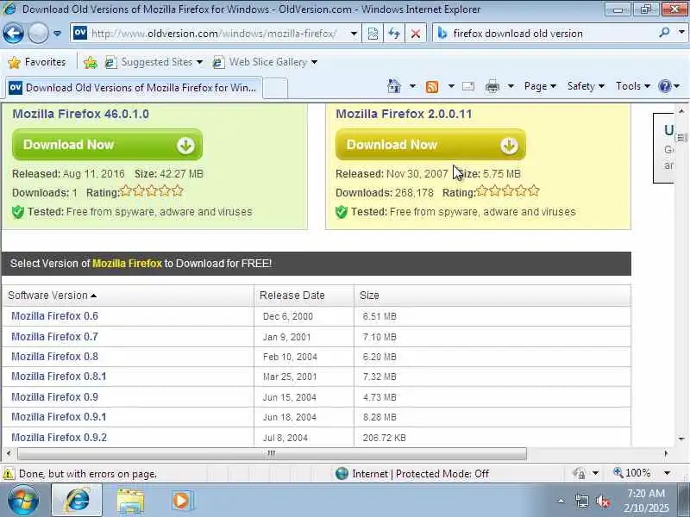Click the Read Mail envelope icon

[468, 86]
